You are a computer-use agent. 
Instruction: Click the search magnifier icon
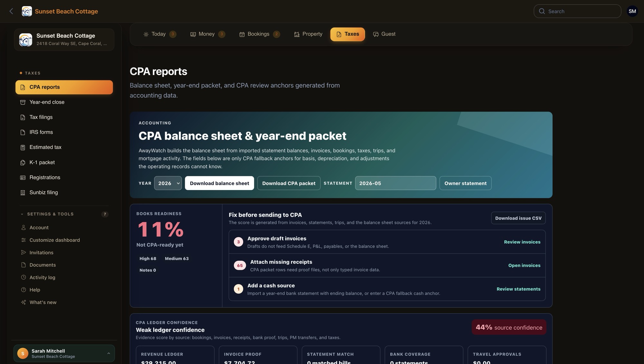[x=542, y=11]
